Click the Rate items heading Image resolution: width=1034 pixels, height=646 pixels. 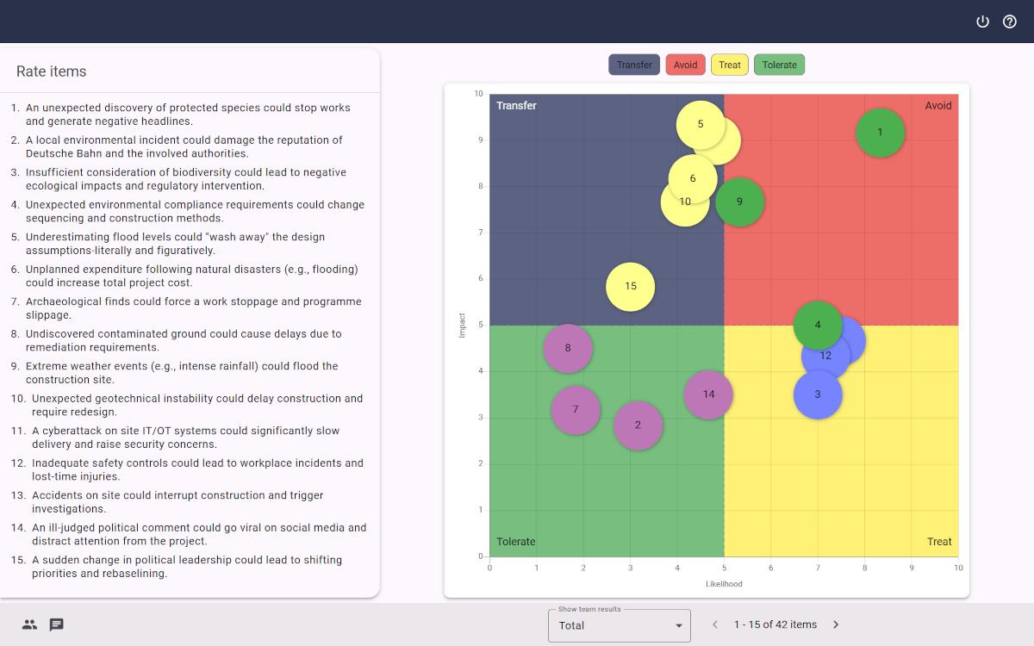tap(52, 71)
